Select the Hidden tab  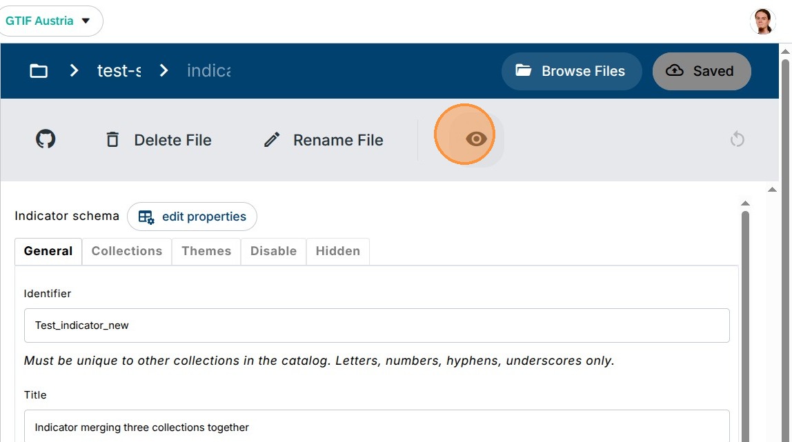337,251
